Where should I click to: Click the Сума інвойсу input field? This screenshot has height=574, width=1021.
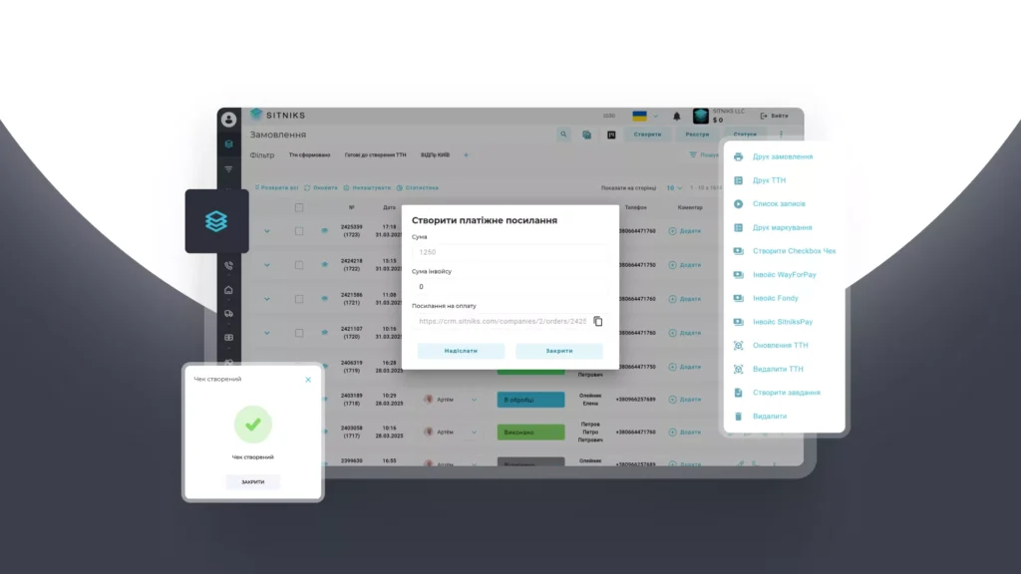click(x=510, y=287)
